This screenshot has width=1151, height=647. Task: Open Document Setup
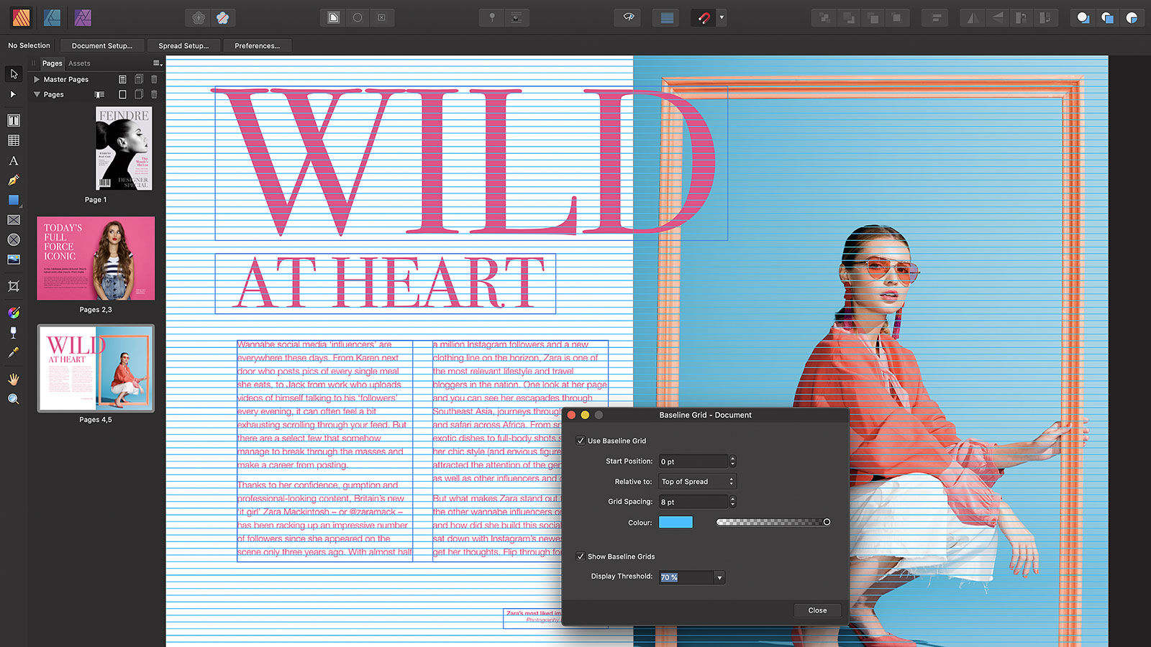click(102, 45)
